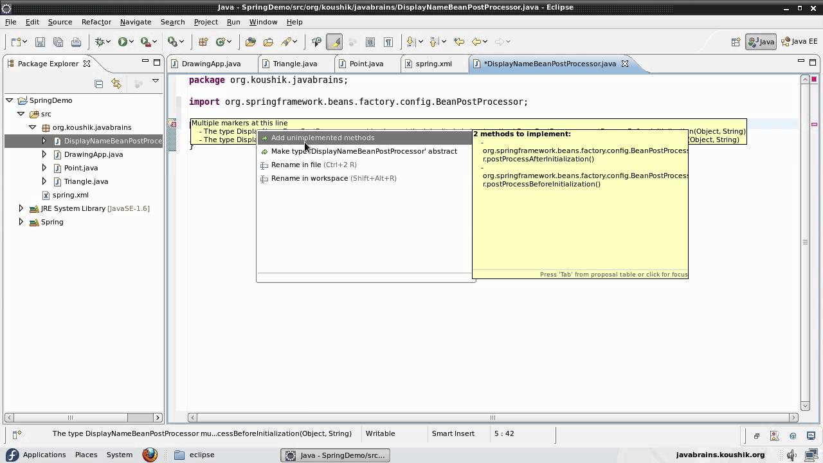Click the Save All toolbar icon
823x463 pixels.
(58, 42)
